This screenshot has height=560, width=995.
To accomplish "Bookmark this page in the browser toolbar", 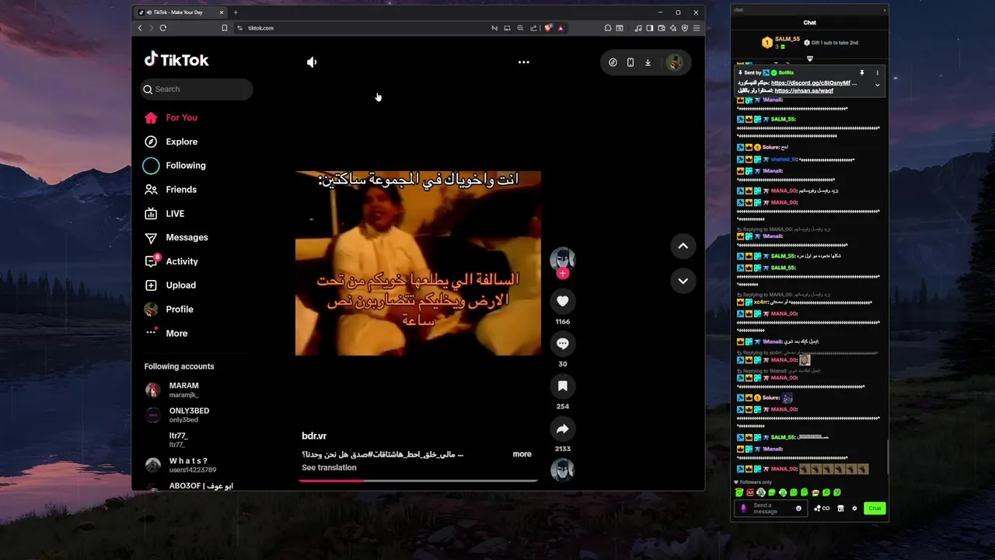I will click(225, 28).
